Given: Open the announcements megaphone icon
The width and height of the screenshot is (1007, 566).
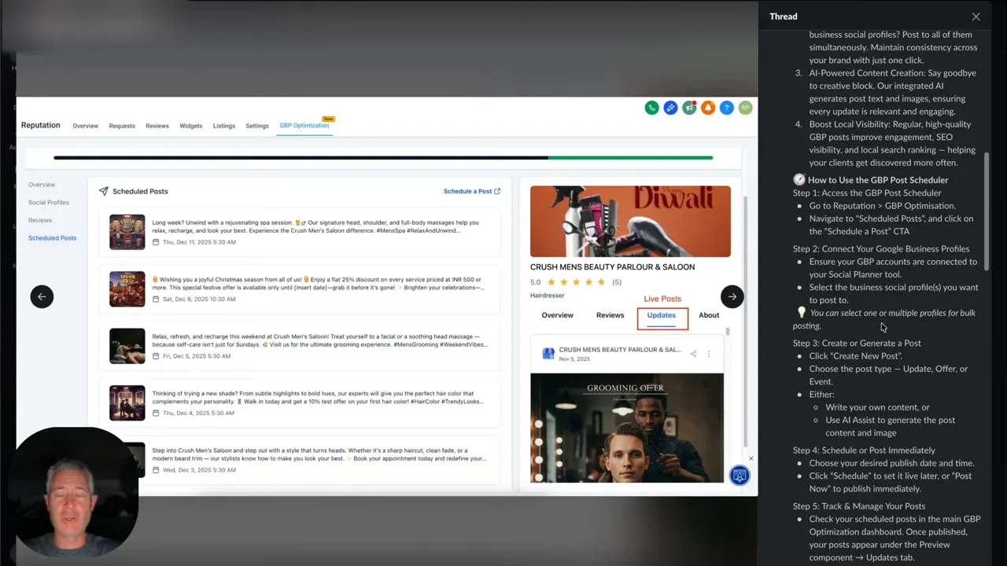Looking at the screenshot, I should pos(689,108).
